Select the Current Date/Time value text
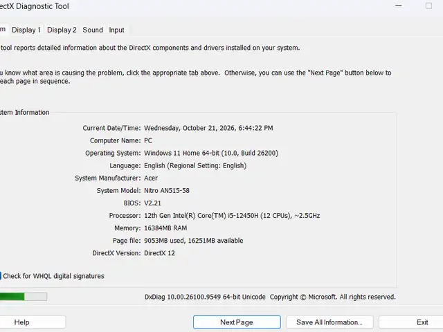 point(208,128)
